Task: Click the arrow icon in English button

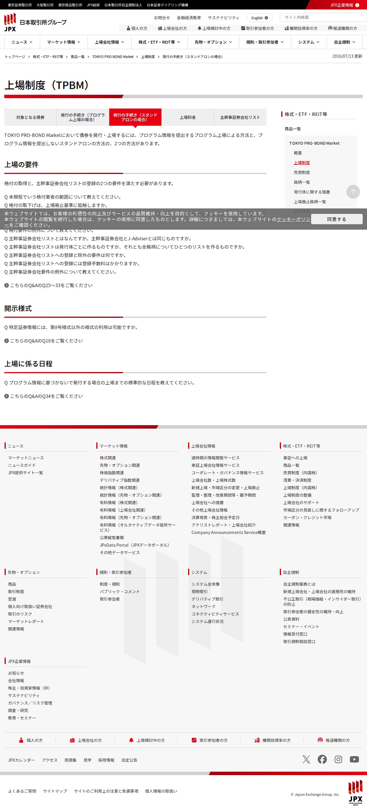Action: [x=266, y=18]
